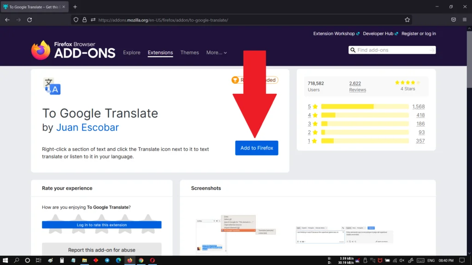
Task: Click the Firefox Add-ons logo
Action: [73, 50]
